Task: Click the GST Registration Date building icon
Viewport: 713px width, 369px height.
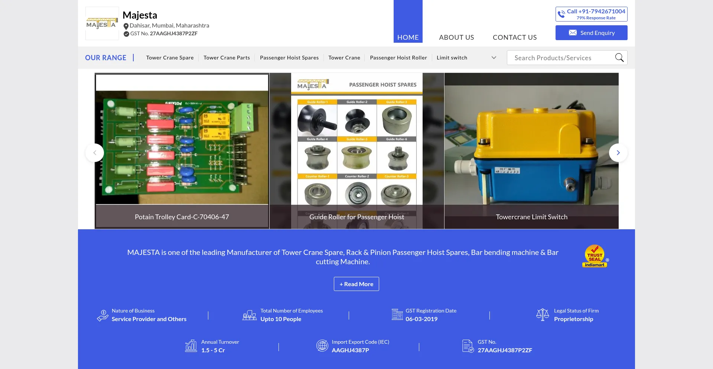Action: click(x=397, y=314)
